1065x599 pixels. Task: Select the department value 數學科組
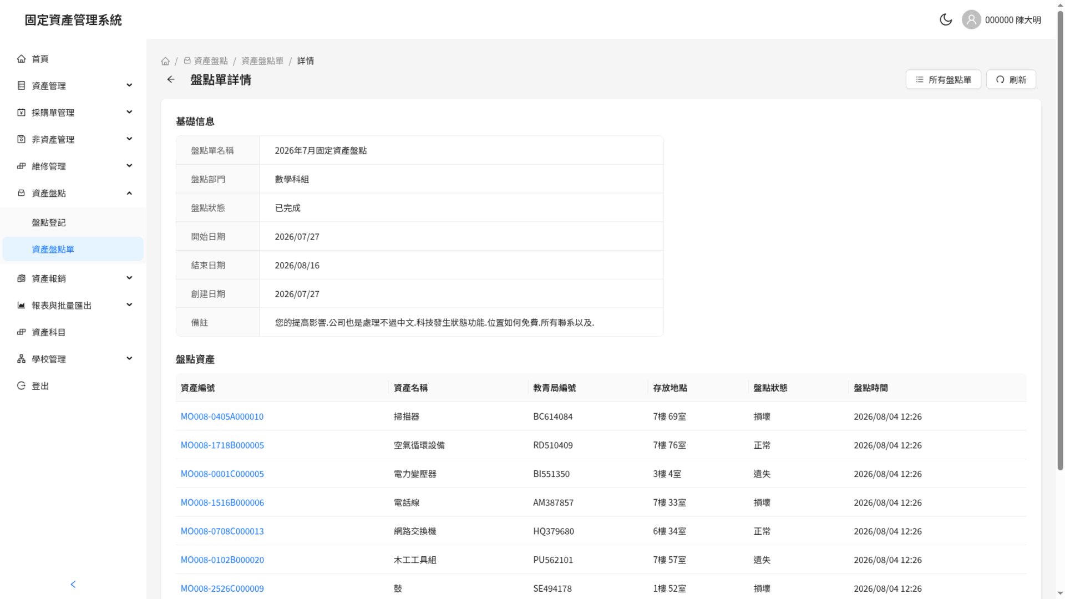pos(292,180)
